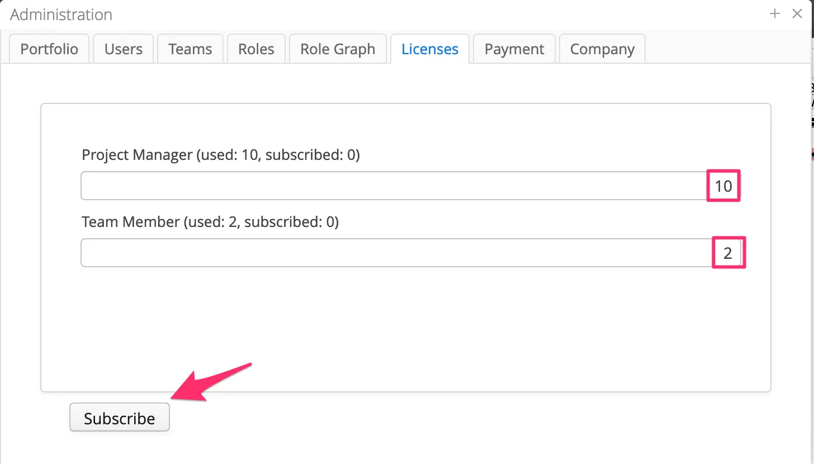Click the Subscribe button
The width and height of the screenshot is (814, 464).
point(120,418)
